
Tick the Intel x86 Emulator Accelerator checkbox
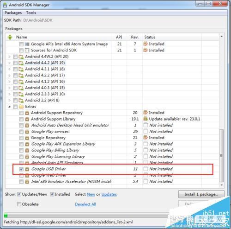[21, 182]
